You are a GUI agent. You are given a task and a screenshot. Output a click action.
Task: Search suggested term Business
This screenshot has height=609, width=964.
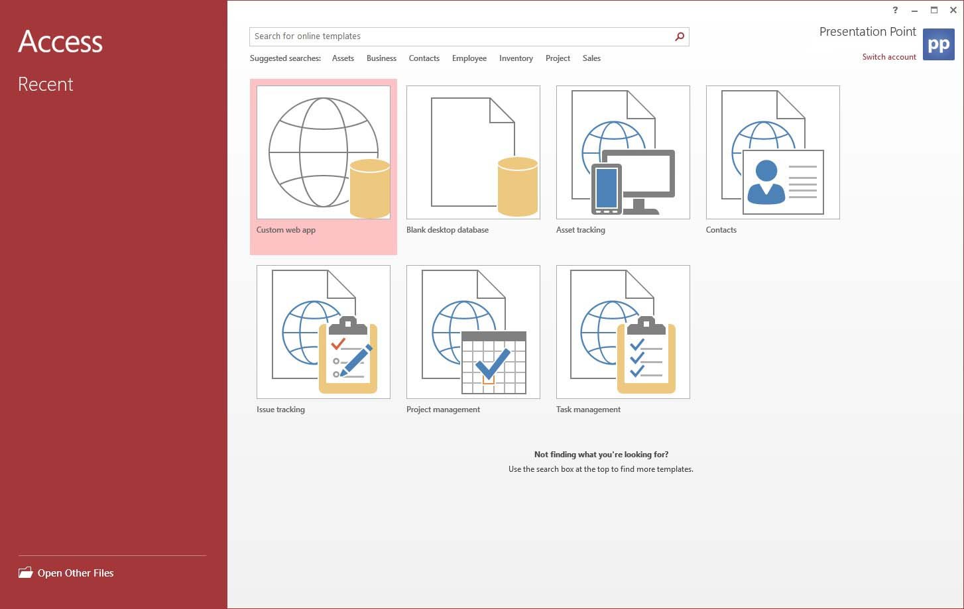point(381,58)
